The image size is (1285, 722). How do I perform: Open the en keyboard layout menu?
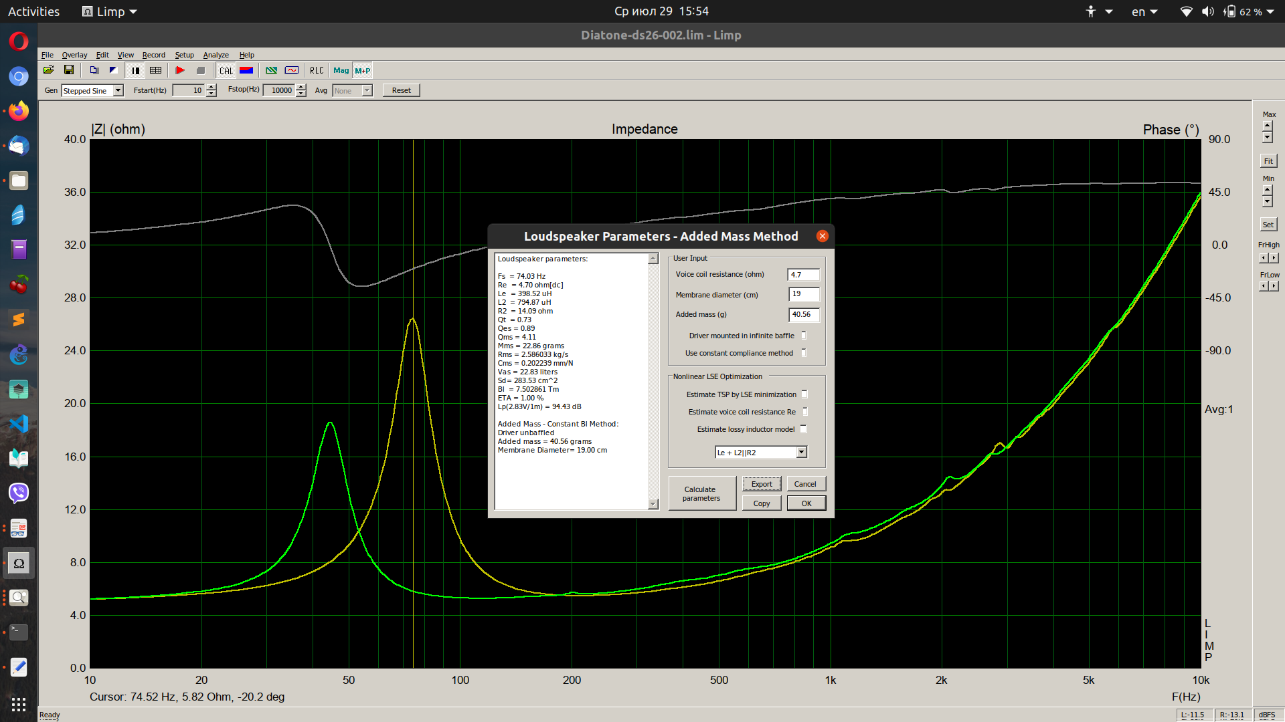[1144, 11]
